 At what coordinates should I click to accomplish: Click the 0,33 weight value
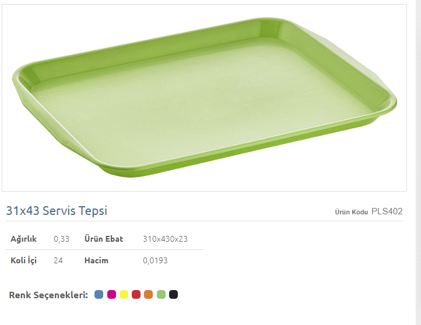point(61,239)
